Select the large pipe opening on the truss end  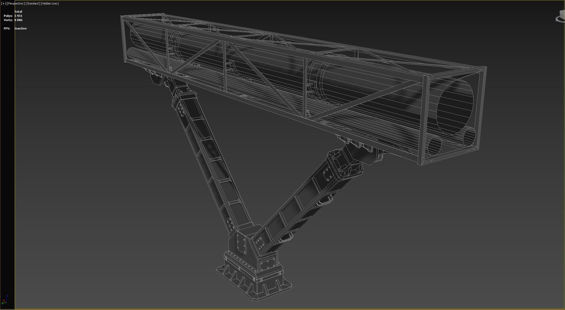click(x=455, y=107)
